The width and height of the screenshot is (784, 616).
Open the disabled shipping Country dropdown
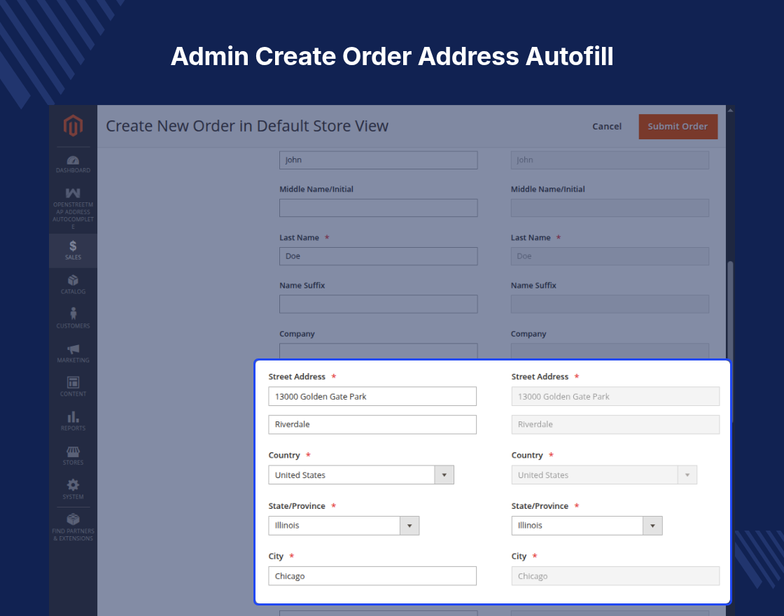point(604,475)
